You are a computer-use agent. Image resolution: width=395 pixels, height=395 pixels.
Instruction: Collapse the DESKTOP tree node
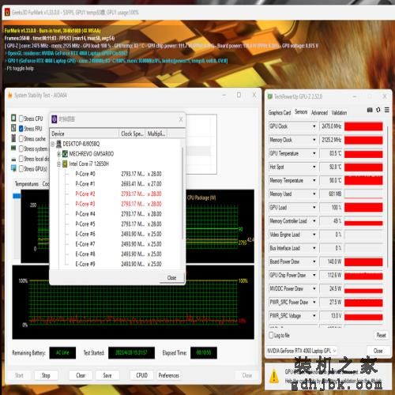[53, 144]
